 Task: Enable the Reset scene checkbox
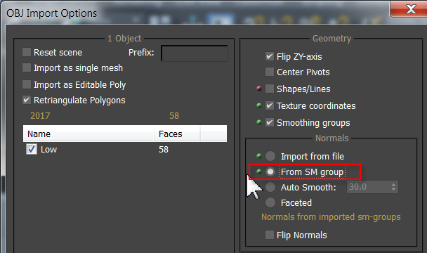(x=27, y=52)
